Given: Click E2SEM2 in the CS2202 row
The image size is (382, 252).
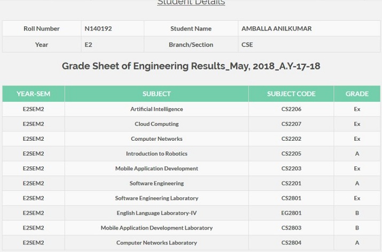Looking at the screenshot, I should (x=34, y=139).
